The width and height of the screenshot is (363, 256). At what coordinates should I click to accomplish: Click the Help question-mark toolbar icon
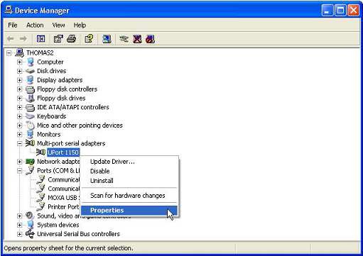(89, 38)
